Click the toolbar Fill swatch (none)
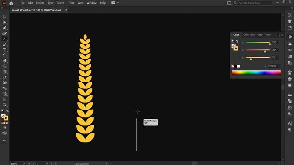Image resolution: width=294 pixels, height=165 pixels. (3, 116)
